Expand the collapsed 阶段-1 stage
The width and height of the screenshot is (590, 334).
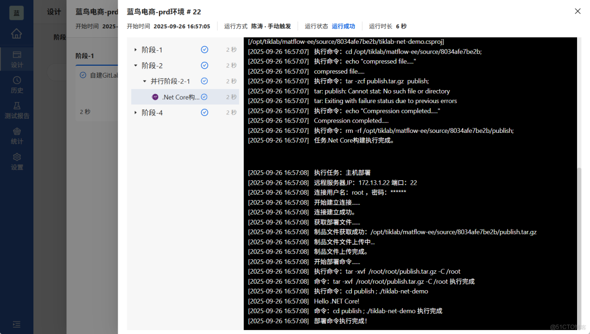(x=135, y=49)
